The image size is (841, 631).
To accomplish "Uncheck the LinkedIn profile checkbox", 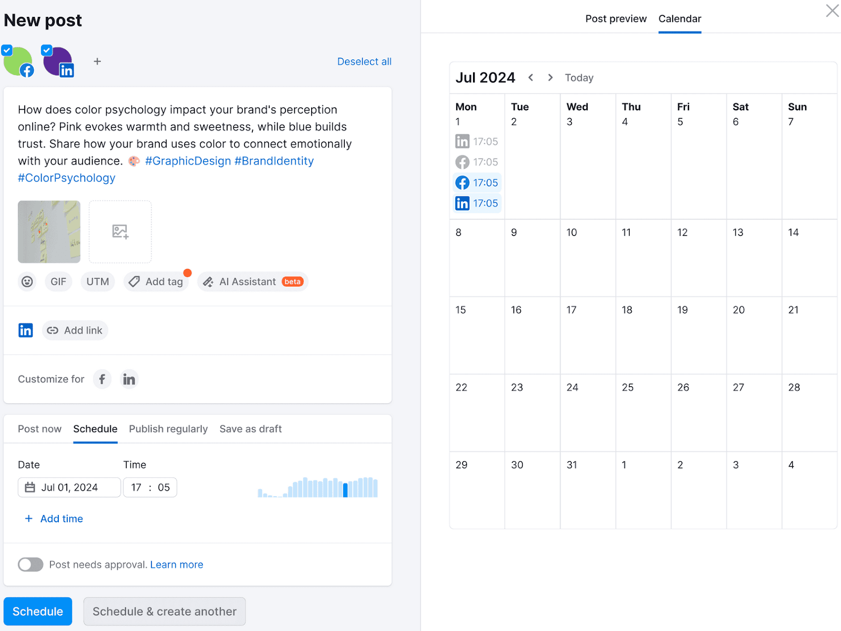I will tap(47, 50).
